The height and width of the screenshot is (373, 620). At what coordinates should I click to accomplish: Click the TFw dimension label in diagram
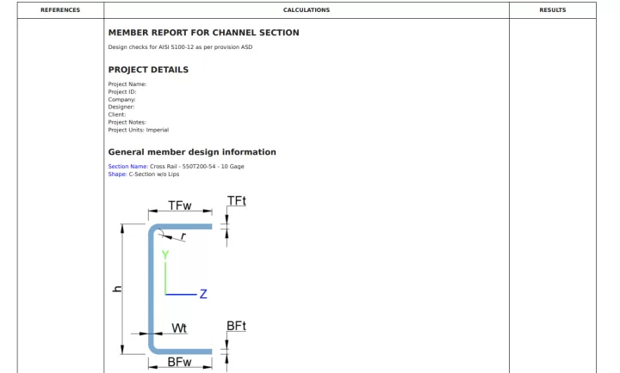click(x=179, y=206)
